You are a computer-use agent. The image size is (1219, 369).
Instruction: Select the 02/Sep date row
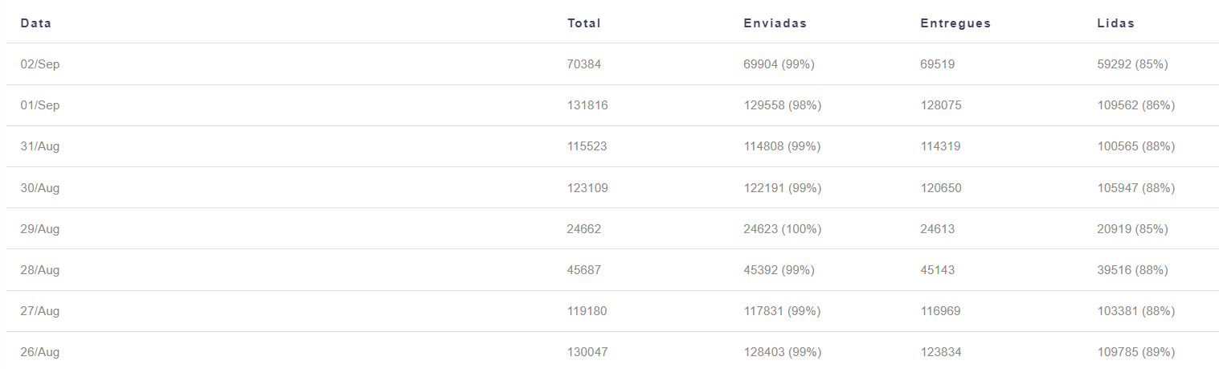[x=612, y=64]
